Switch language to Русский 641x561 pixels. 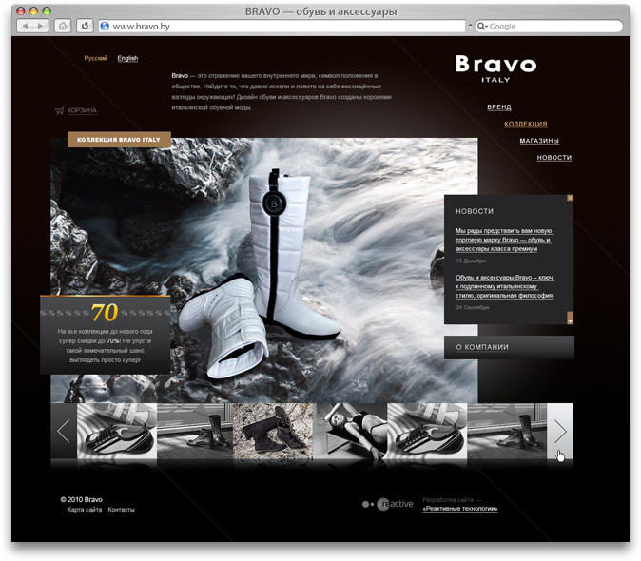96,58
